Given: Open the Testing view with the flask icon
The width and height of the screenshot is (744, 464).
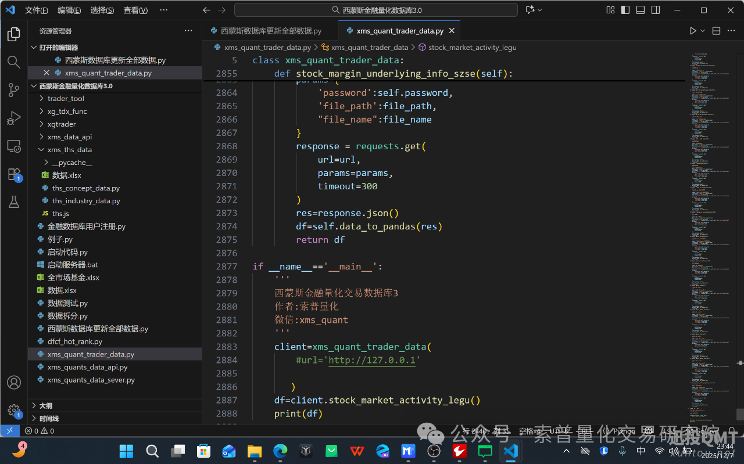Looking at the screenshot, I should [x=14, y=202].
